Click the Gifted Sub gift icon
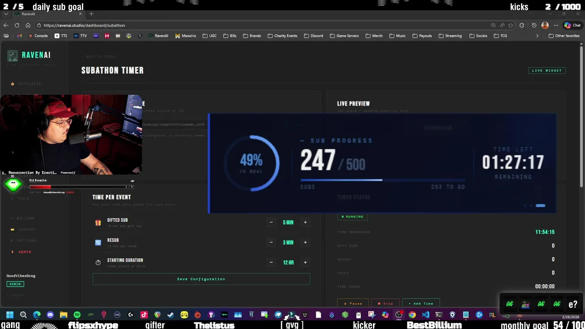This screenshot has width=585, height=329. pyautogui.click(x=98, y=223)
